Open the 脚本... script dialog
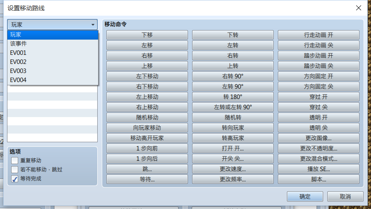 tap(319, 179)
